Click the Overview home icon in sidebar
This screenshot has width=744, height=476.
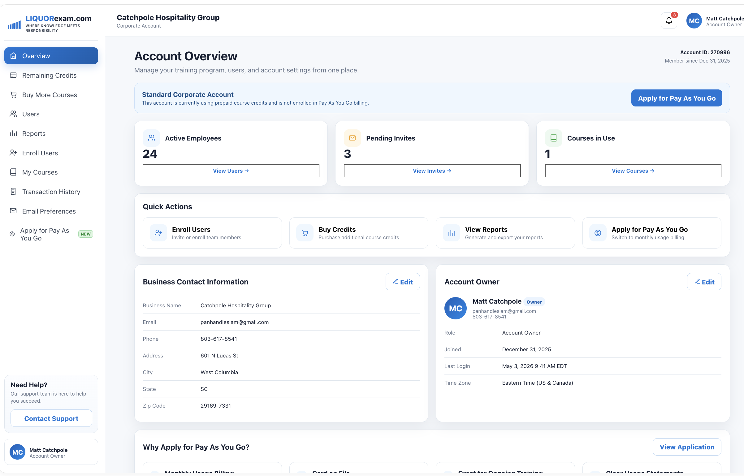13,56
